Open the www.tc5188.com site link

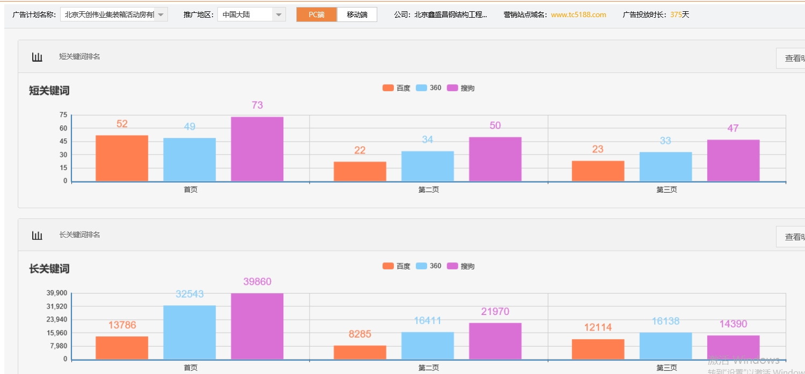578,15
